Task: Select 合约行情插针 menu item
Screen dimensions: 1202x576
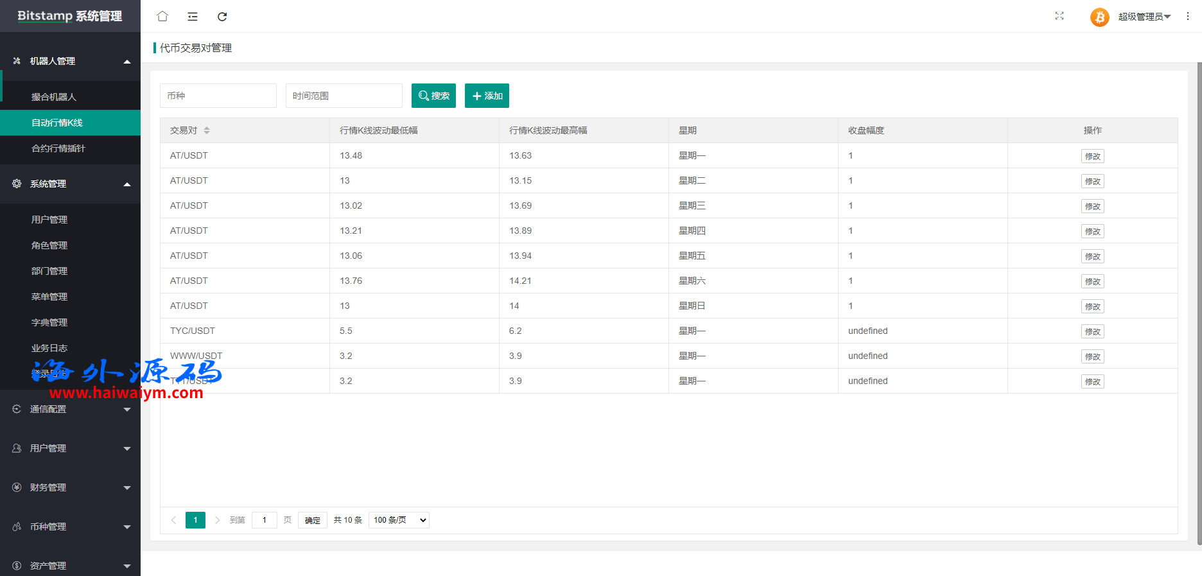Action: 58,148
